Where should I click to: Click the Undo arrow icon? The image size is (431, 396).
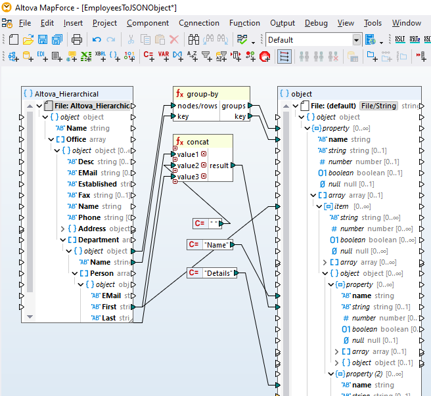(97, 40)
